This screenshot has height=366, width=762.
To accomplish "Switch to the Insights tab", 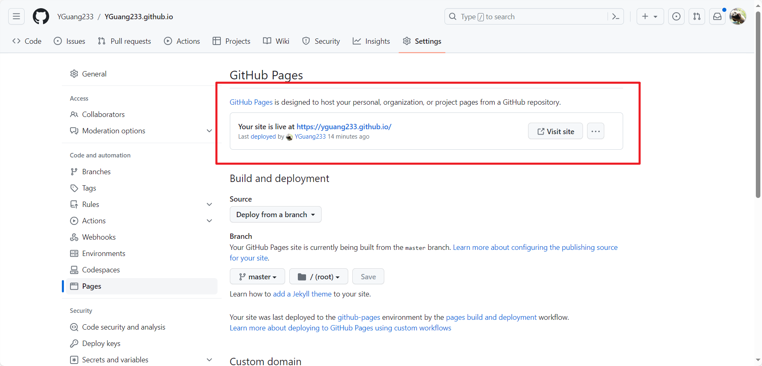I will (371, 41).
